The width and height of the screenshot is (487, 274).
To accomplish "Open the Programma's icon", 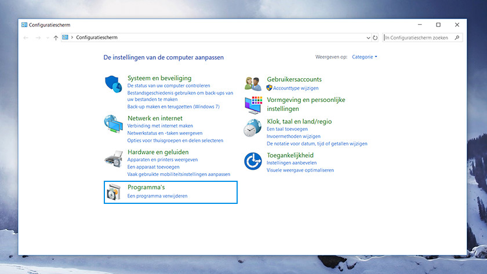I will (113, 193).
